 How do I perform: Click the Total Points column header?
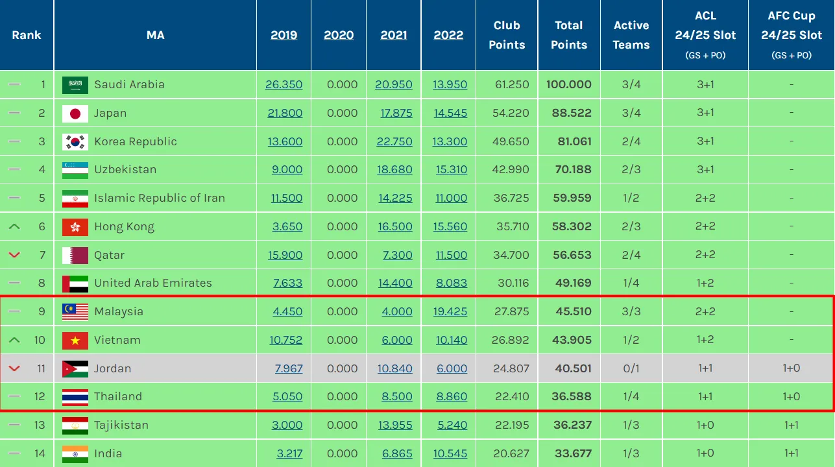click(x=569, y=35)
